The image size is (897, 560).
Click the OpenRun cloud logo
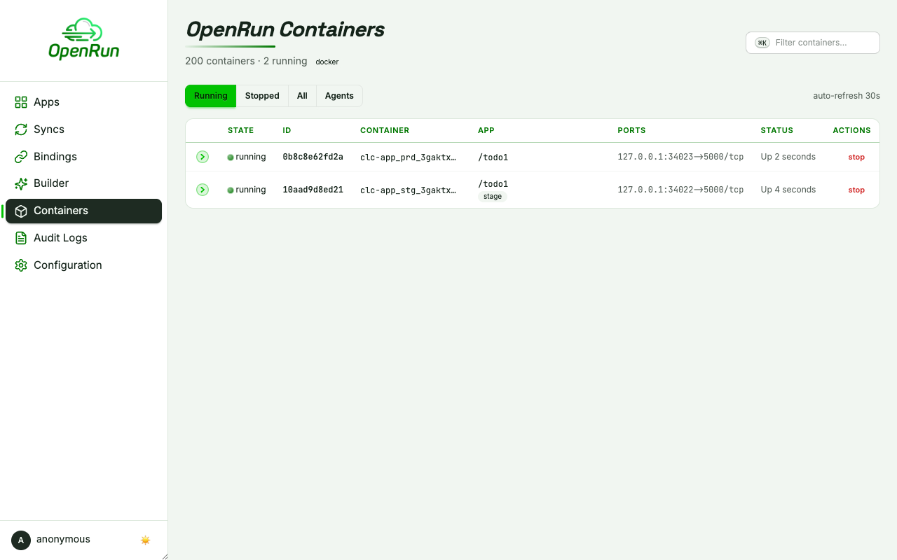tap(83, 39)
